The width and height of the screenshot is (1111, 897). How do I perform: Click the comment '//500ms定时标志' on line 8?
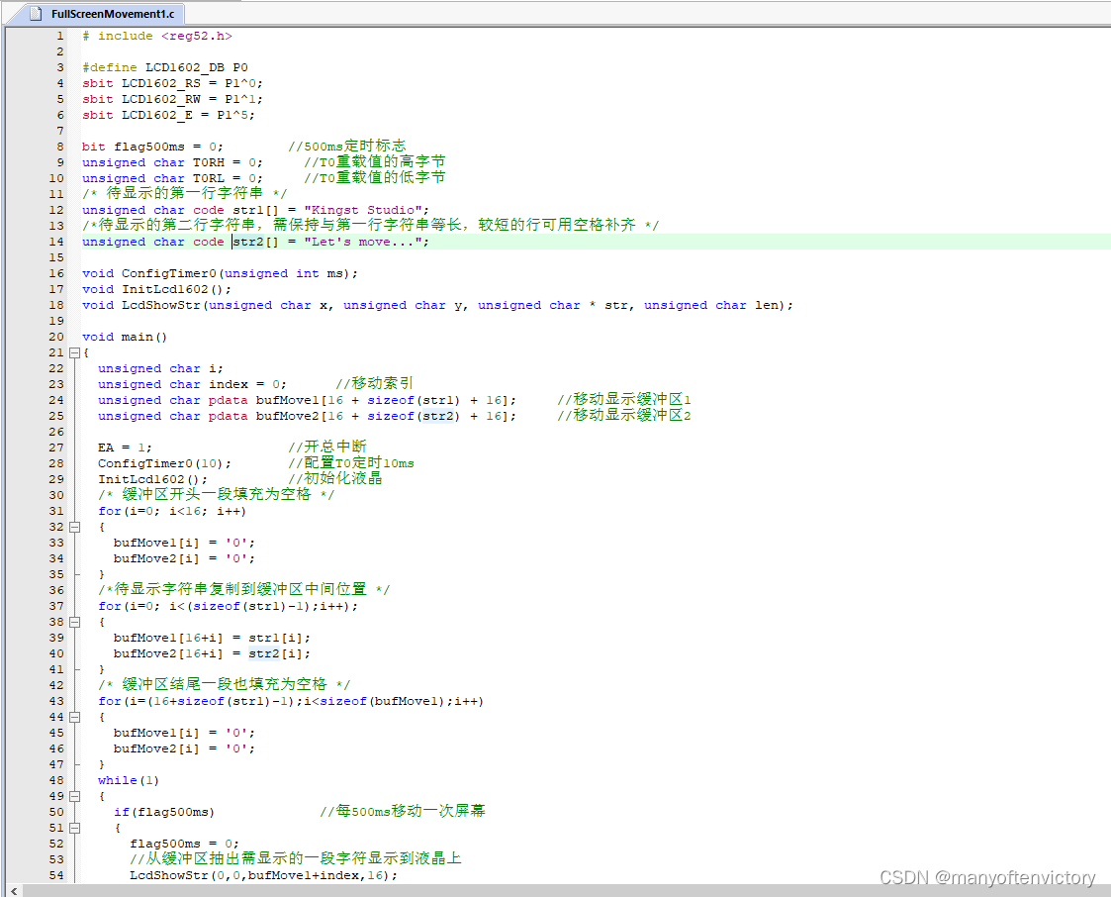[x=347, y=147]
